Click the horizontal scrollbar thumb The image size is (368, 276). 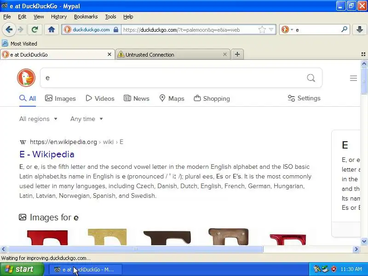pyautogui.click(x=135, y=249)
